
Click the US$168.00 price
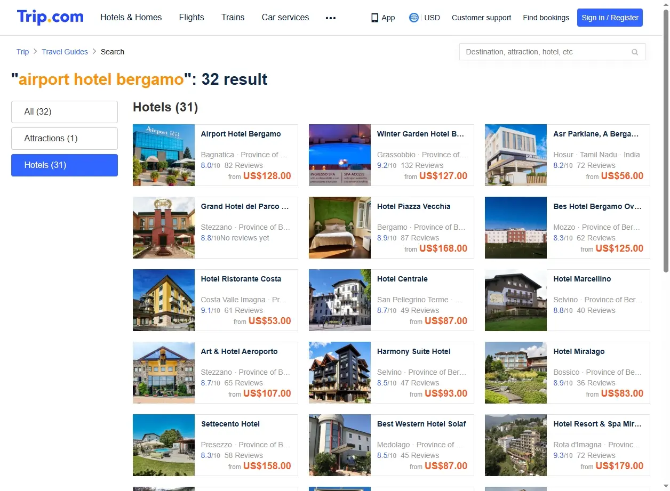pyautogui.click(x=443, y=248)
